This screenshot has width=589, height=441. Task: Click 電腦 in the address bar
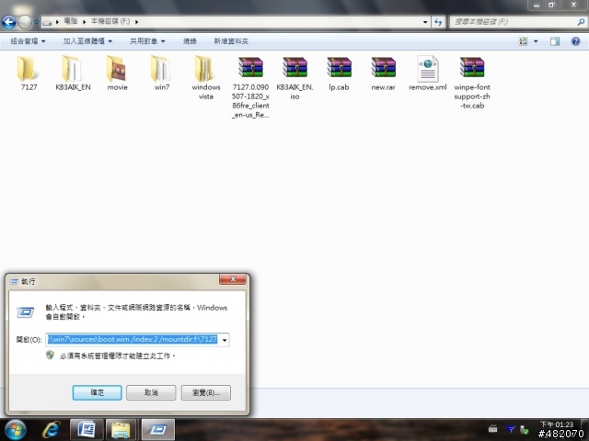[71, 21]
